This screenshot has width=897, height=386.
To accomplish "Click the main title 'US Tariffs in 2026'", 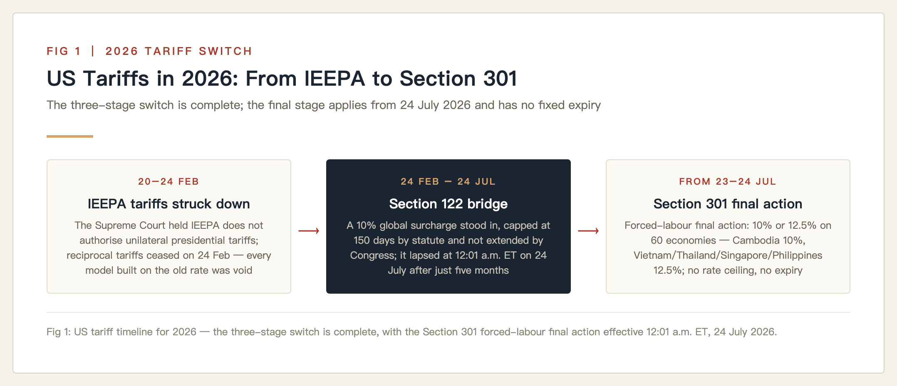I will (x=282, y=79).
